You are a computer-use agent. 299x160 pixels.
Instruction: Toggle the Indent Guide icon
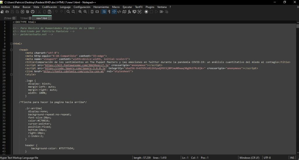click(114, 12)
